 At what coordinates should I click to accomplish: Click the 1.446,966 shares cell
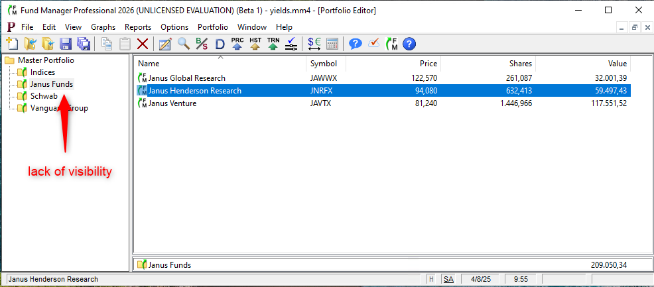click(516, 103)
